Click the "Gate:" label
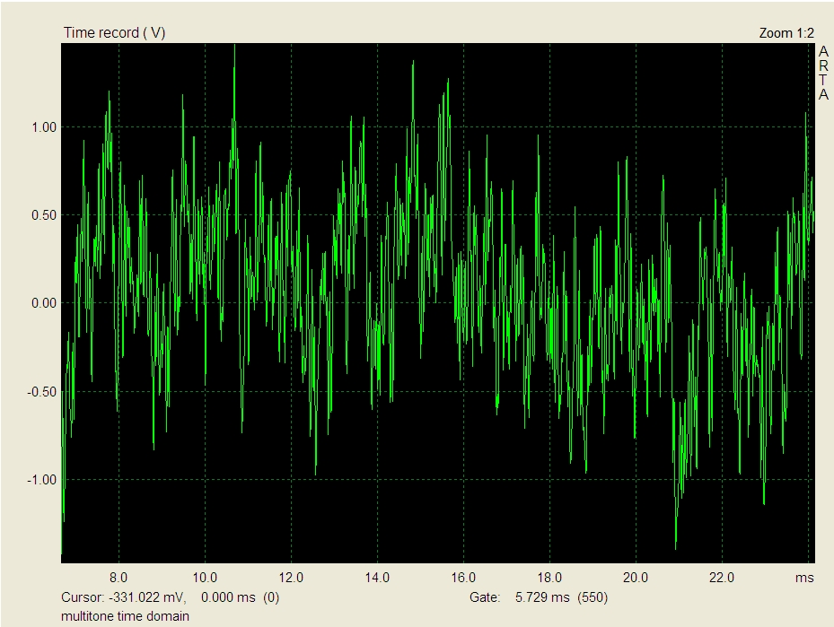The width and height of the screenshot is (834, 627). tap(485, 597)
